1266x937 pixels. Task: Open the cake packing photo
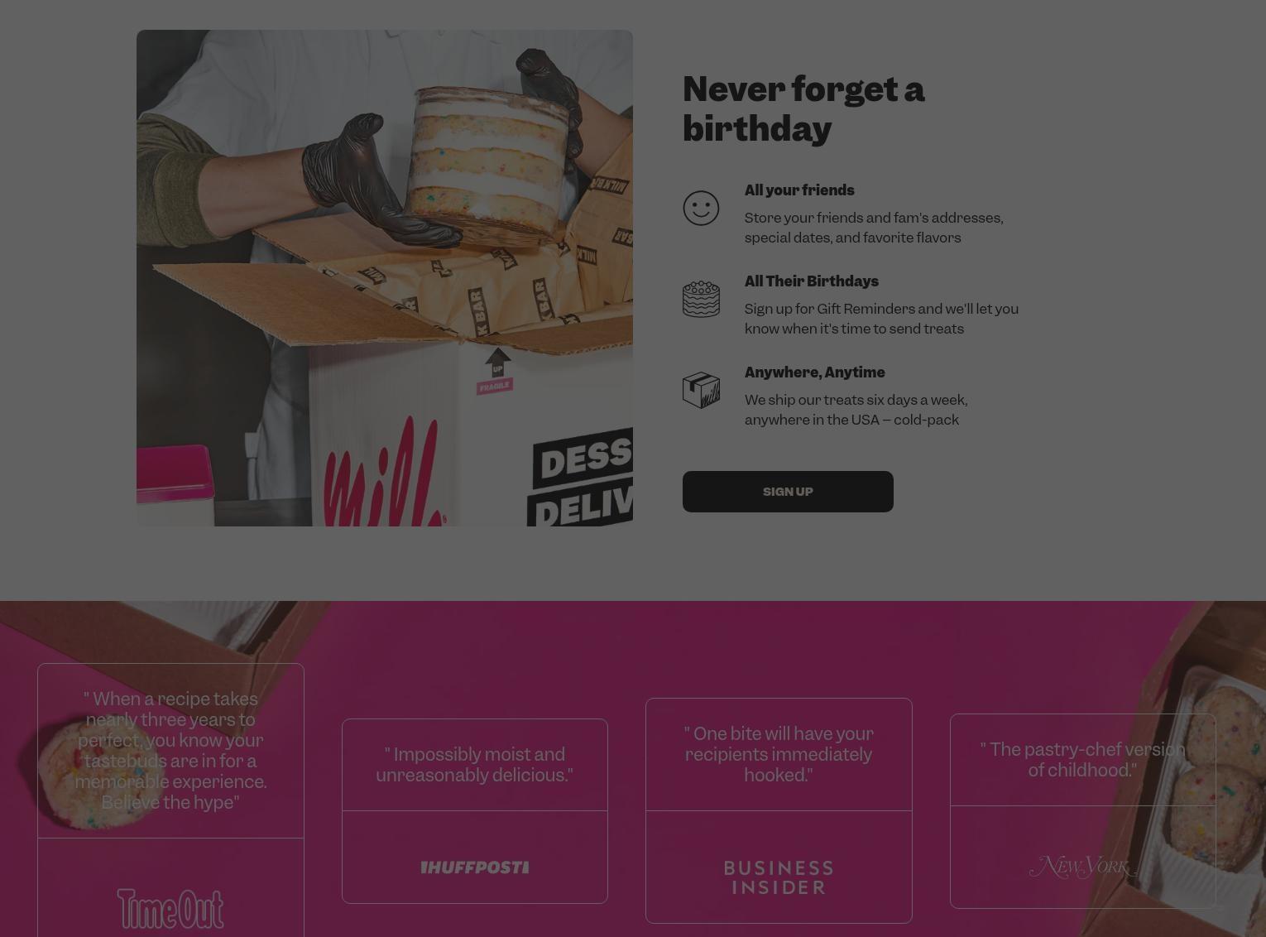tap(385, 278)
